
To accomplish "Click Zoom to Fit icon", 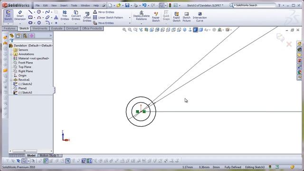I will [x=124, y=29].
